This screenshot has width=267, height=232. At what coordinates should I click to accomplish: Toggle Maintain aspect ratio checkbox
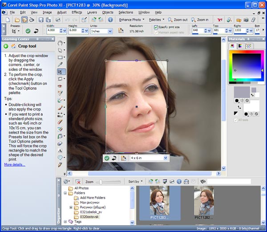156,33
